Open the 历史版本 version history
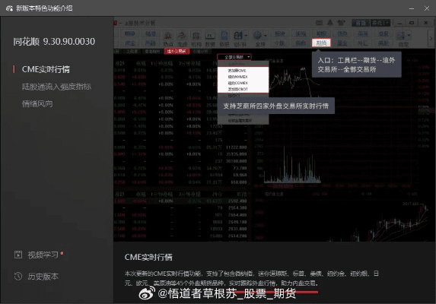Screen dimensions: 436x304 [43, 276]
